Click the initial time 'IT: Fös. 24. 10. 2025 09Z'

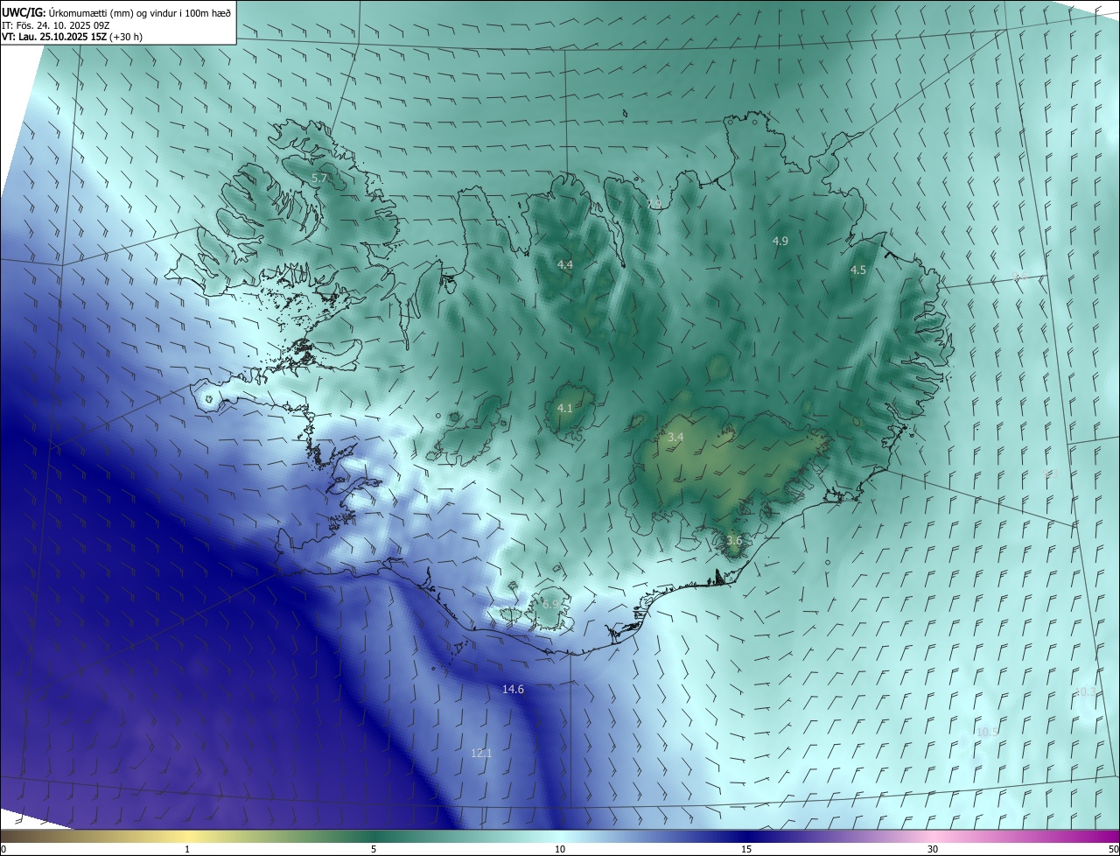point(55,25)
